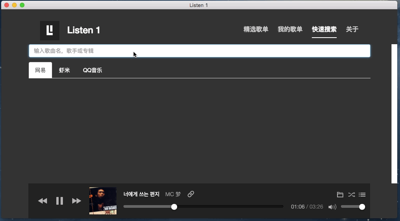
Task: Click the volume slider handle
Action: [362, 207]
